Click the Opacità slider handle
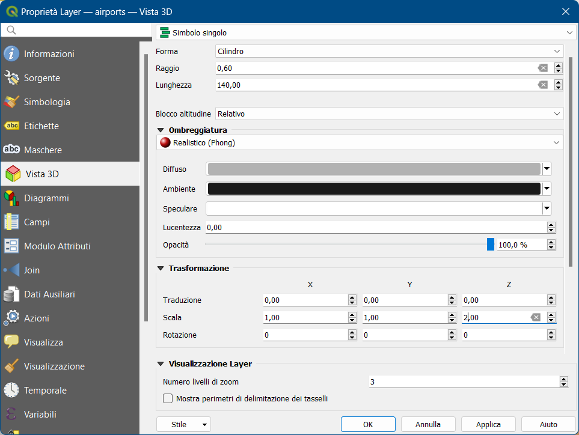 click(491, 245)
